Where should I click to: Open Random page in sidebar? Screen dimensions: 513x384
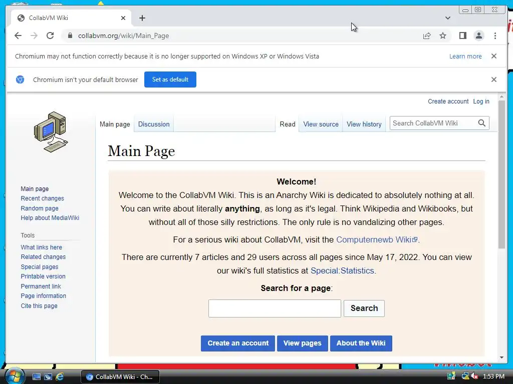[40, 208]
